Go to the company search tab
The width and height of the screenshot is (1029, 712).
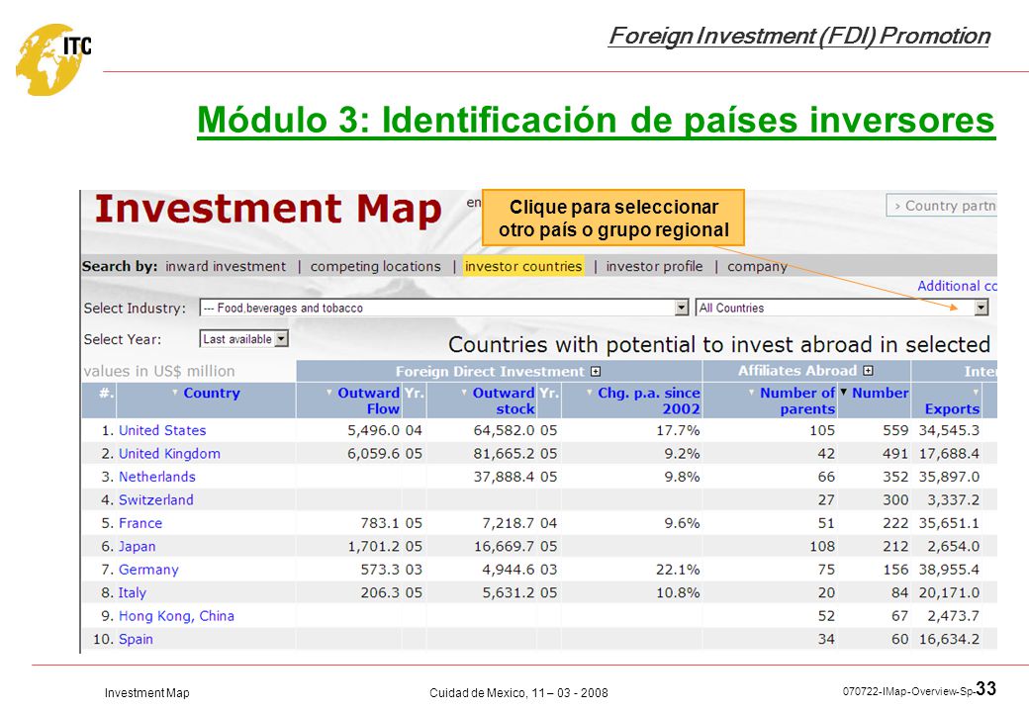pos(757,266)
